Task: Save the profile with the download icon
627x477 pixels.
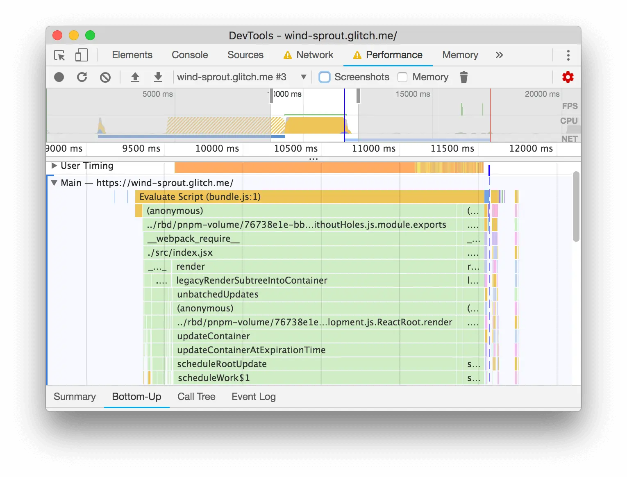Action: tap(158, 77)
